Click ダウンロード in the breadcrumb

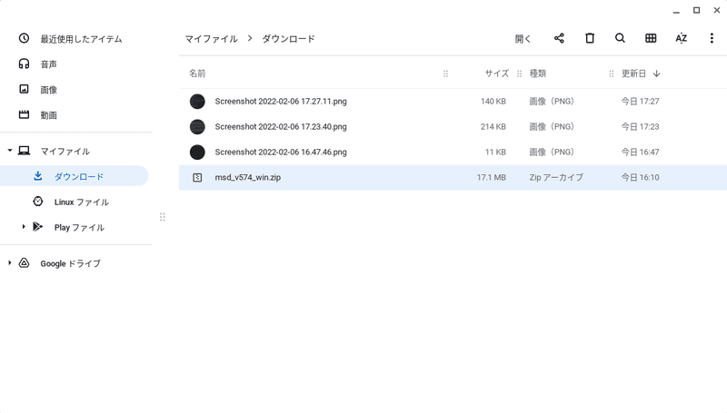[x=288, y=39]
